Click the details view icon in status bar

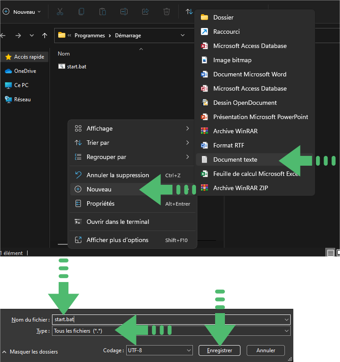click(x=330, y=253)
